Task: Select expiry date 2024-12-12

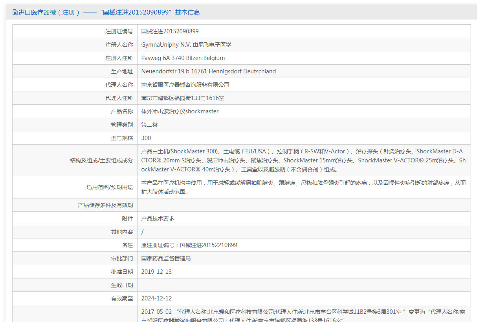Action: (156, 298)
